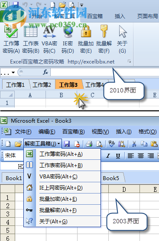Click Research icon in 2003 toolbar

(122, 144)
